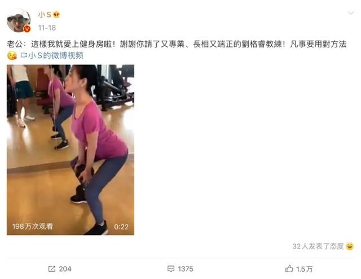361x279 pixels.
Task: Click the repost share icon
Action: 52,269
